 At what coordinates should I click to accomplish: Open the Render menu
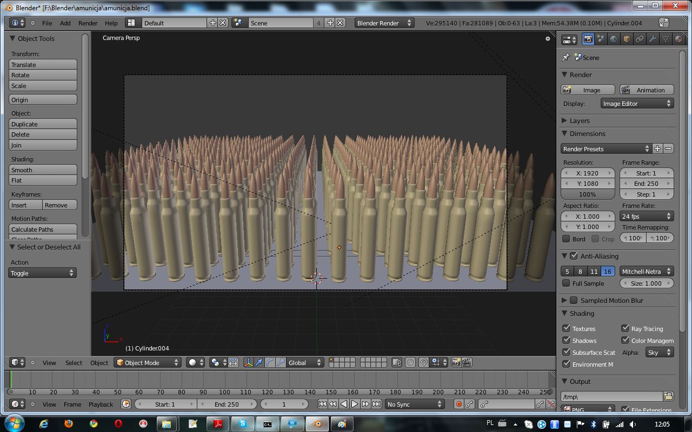[88, 23]
